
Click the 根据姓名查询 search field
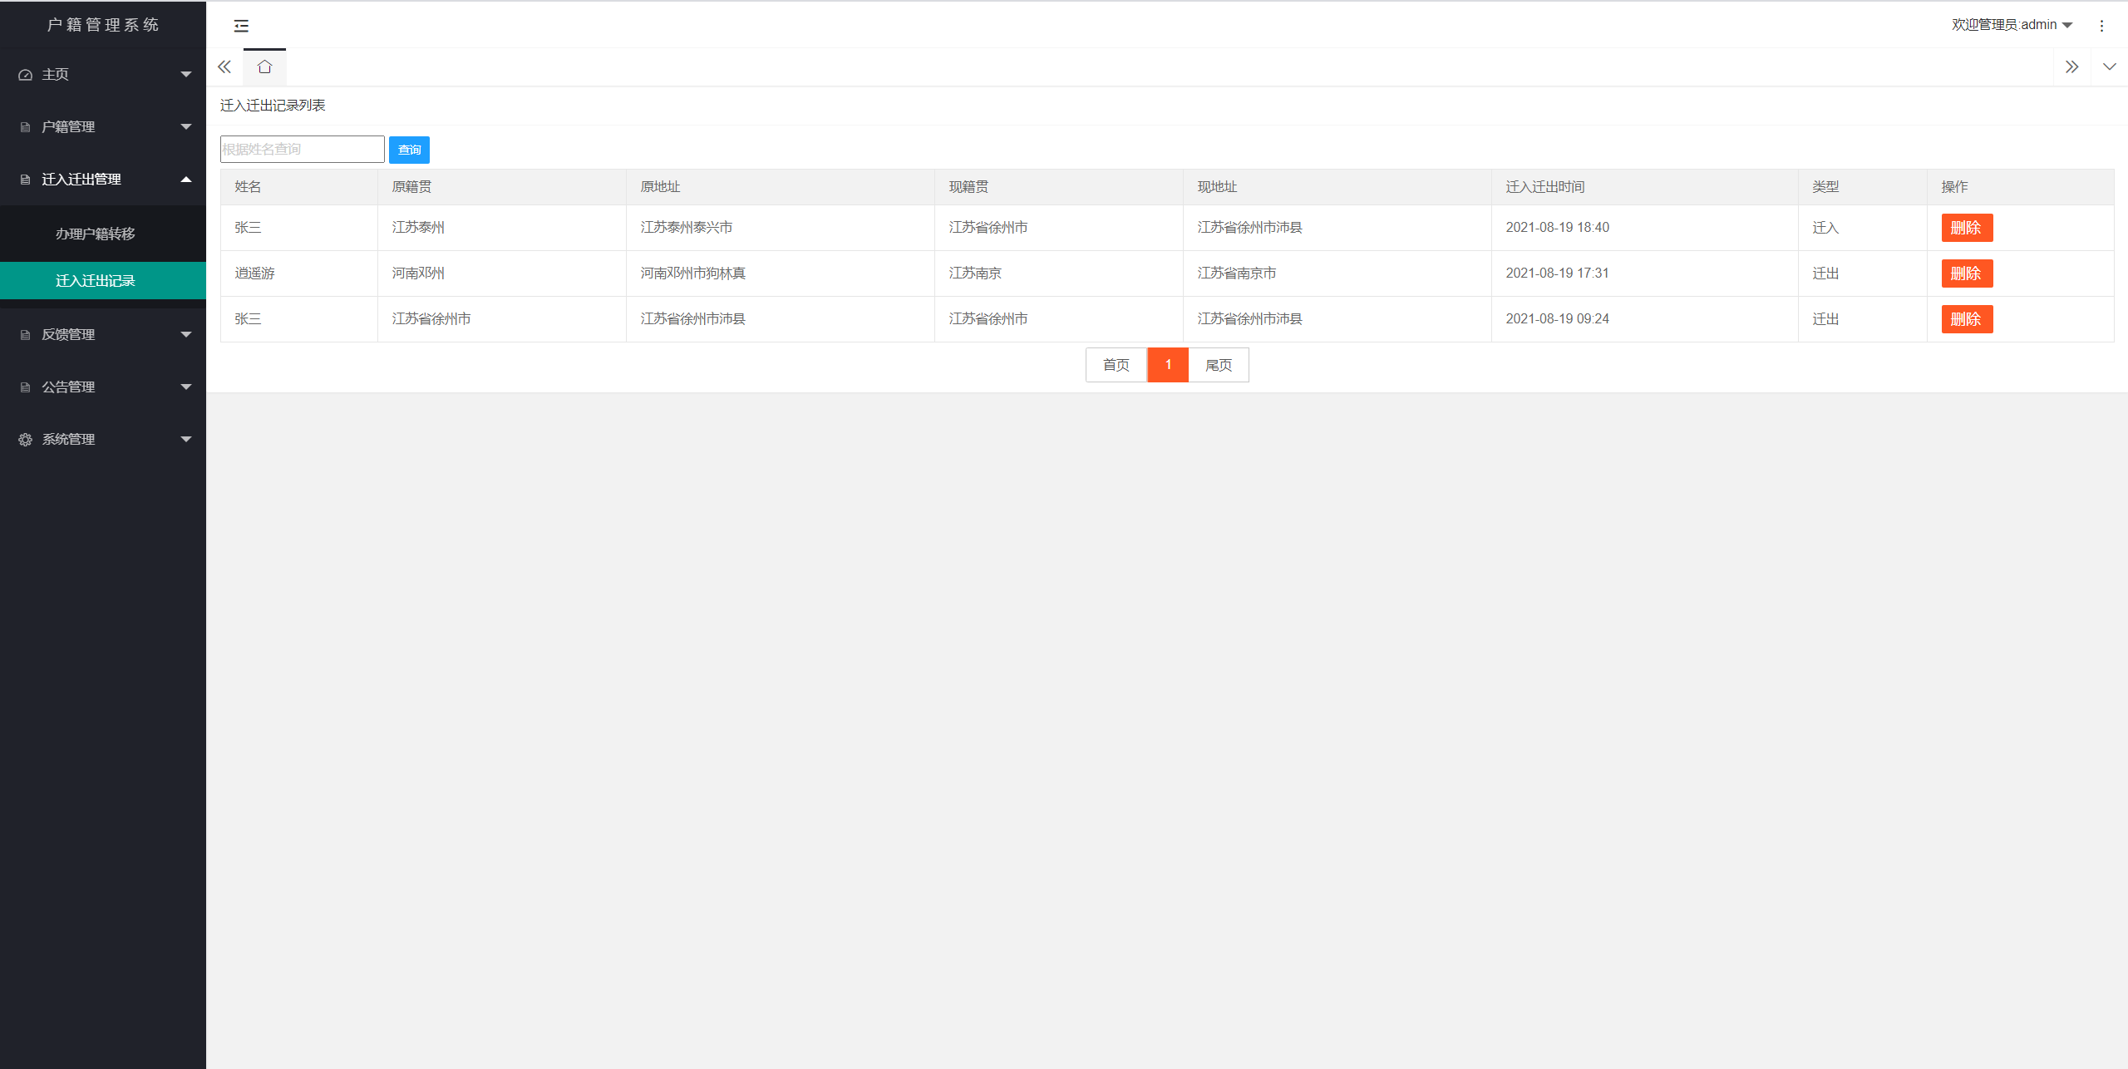pyautogui.click(x=302, y=150)
